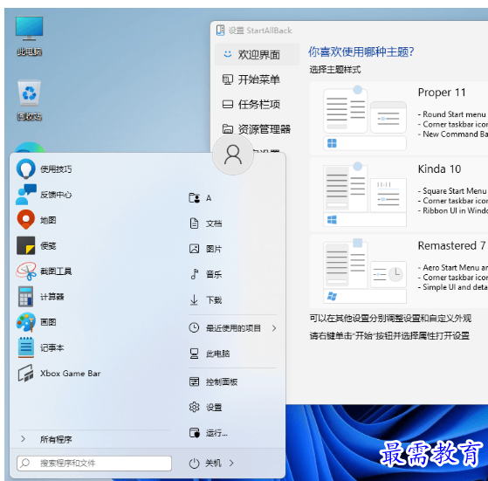Open 控制面板 Control Panel

click(214, 381)
